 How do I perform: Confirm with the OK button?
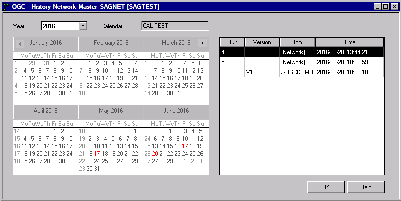tap(326, 187)
